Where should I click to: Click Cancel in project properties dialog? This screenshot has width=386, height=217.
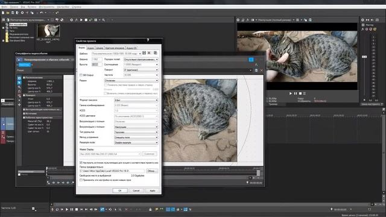tap(136, 190)
